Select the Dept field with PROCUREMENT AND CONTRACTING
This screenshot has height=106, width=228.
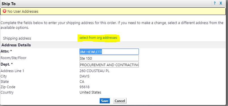(x=109, y=65)
